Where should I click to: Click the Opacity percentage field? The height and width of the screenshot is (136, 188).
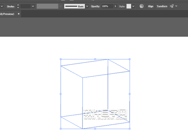(107, 6)
